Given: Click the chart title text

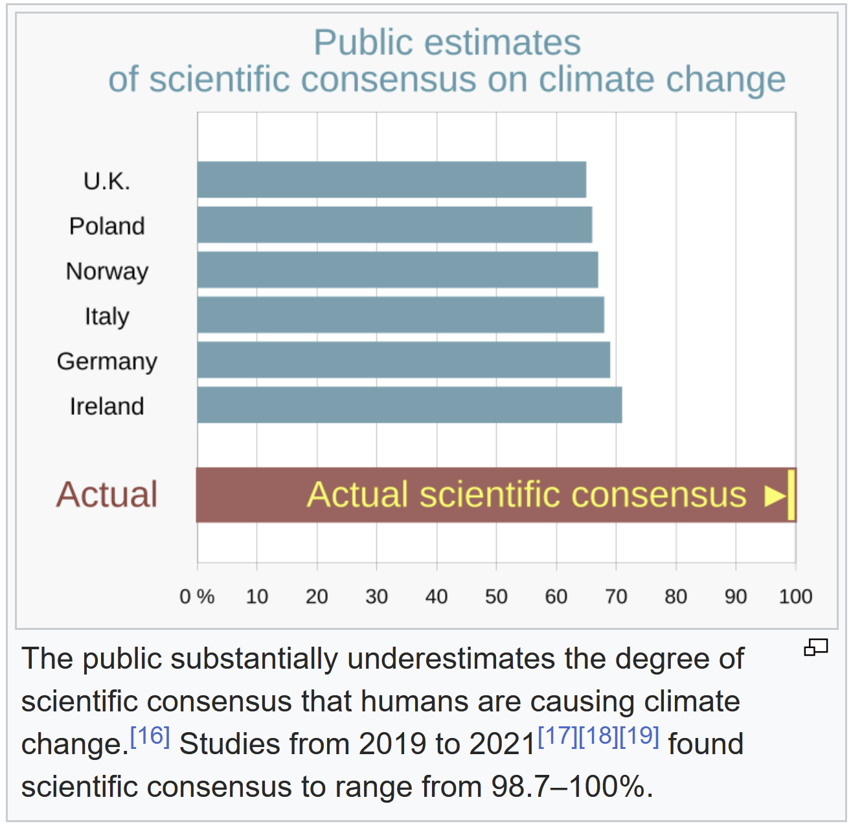Looking at the screenshot, I should click(447, 61).
